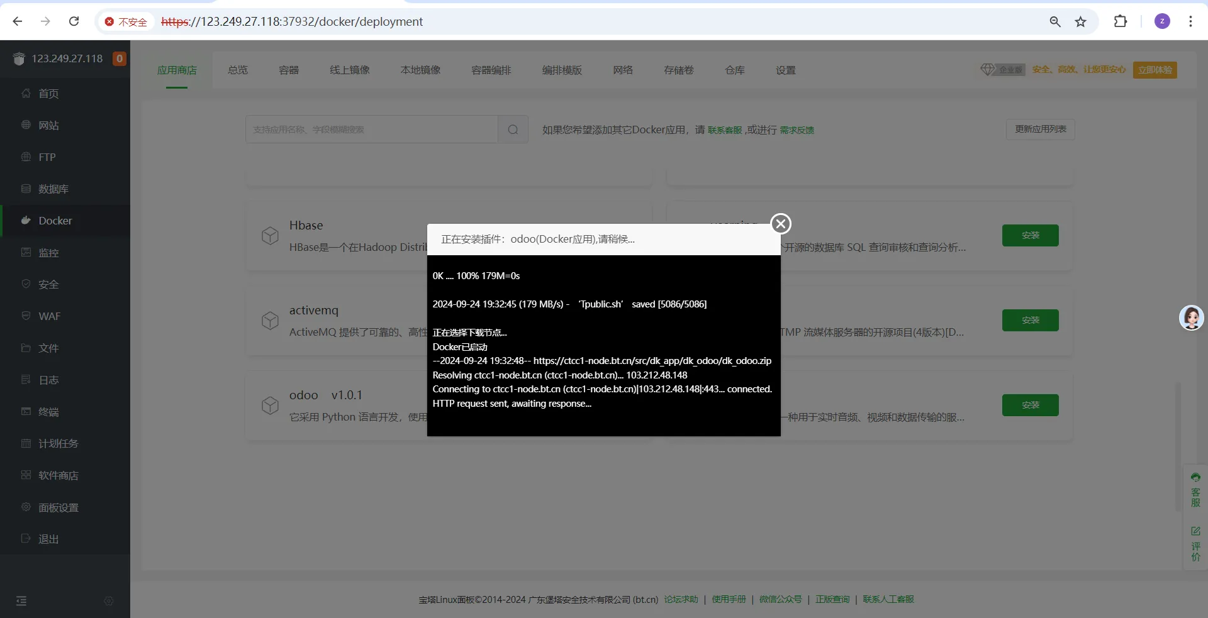Viewport: 1208px width, 618px height.
Task: Open the 使用手册 footer link
Action: click(729, 599)
